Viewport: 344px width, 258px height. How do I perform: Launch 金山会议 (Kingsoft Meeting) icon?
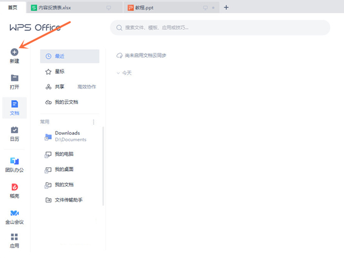point(14,213)
